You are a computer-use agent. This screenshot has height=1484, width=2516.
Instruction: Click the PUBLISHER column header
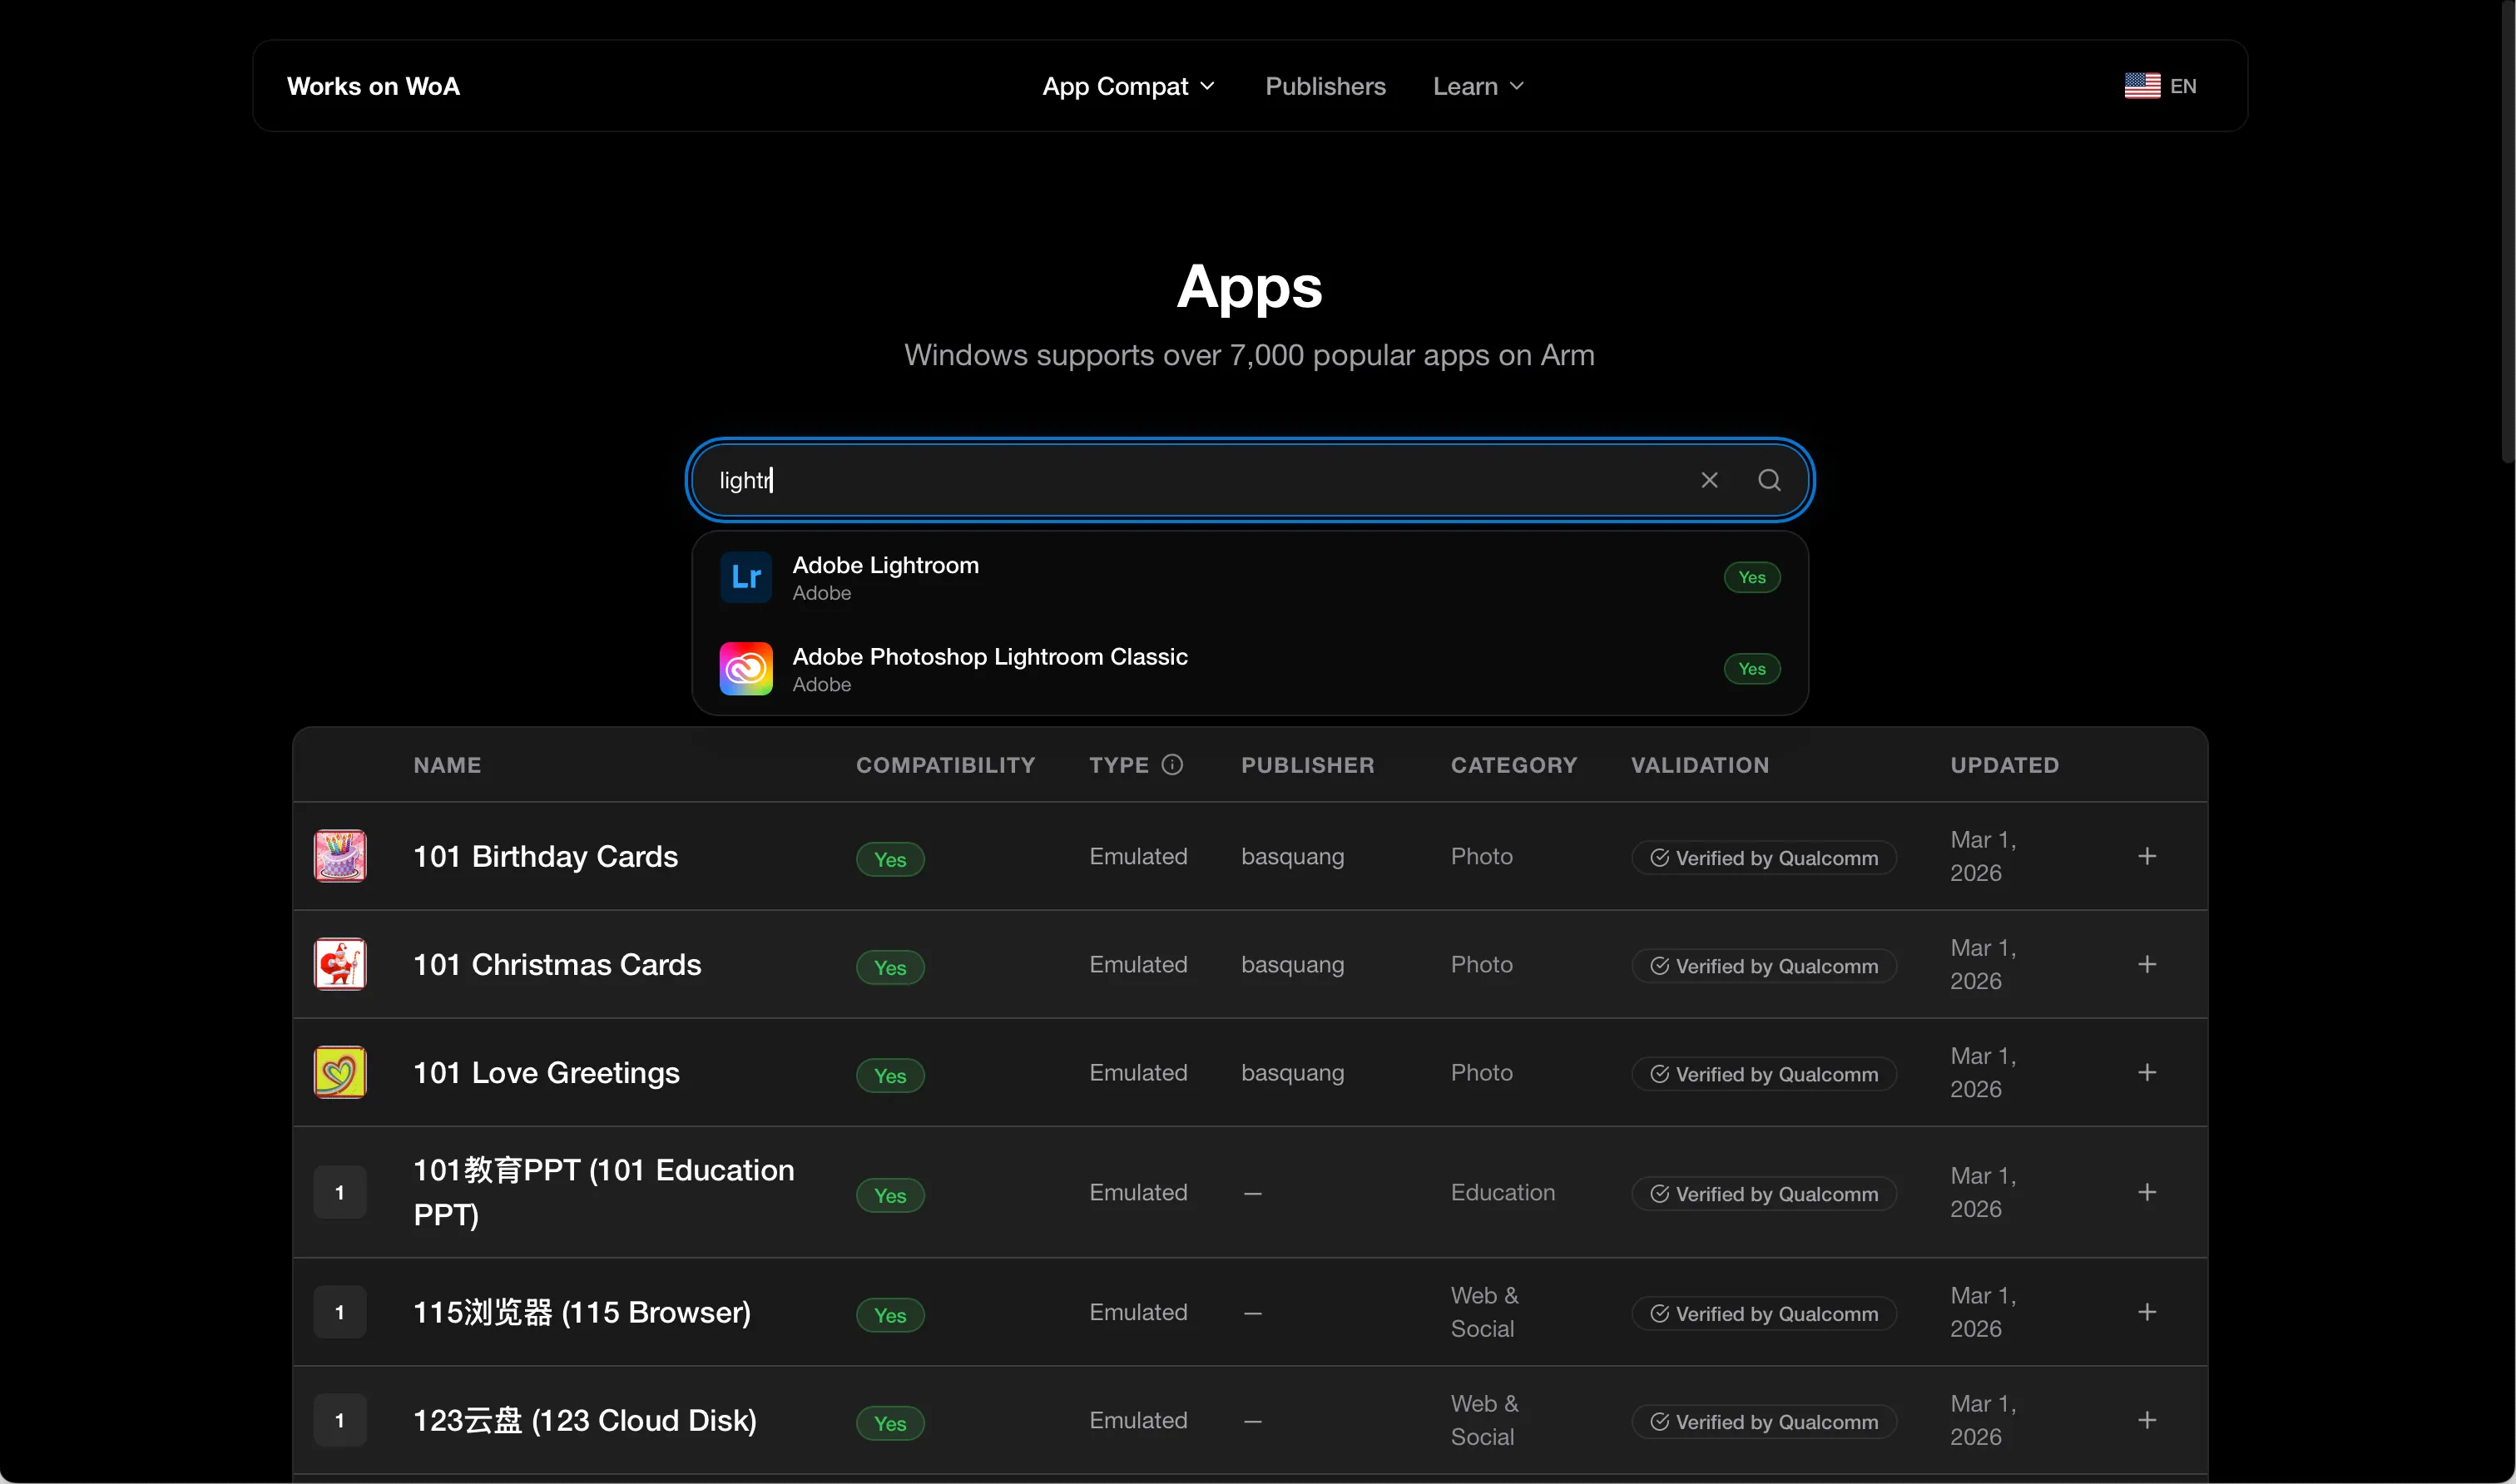(x=1307, y=765)
